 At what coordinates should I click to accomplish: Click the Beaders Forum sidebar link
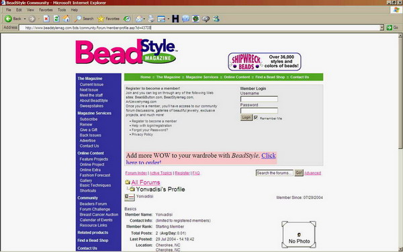(x=93, y=204)
